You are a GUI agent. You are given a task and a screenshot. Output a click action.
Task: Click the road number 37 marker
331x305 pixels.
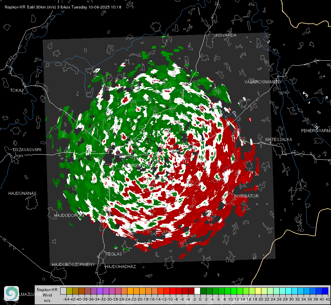(x=11, y=58)
